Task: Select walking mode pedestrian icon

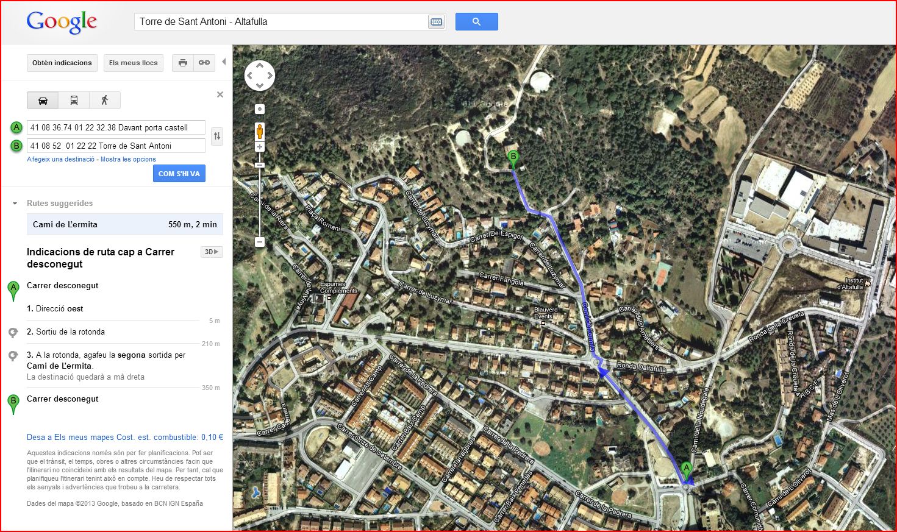Action: 104,100
